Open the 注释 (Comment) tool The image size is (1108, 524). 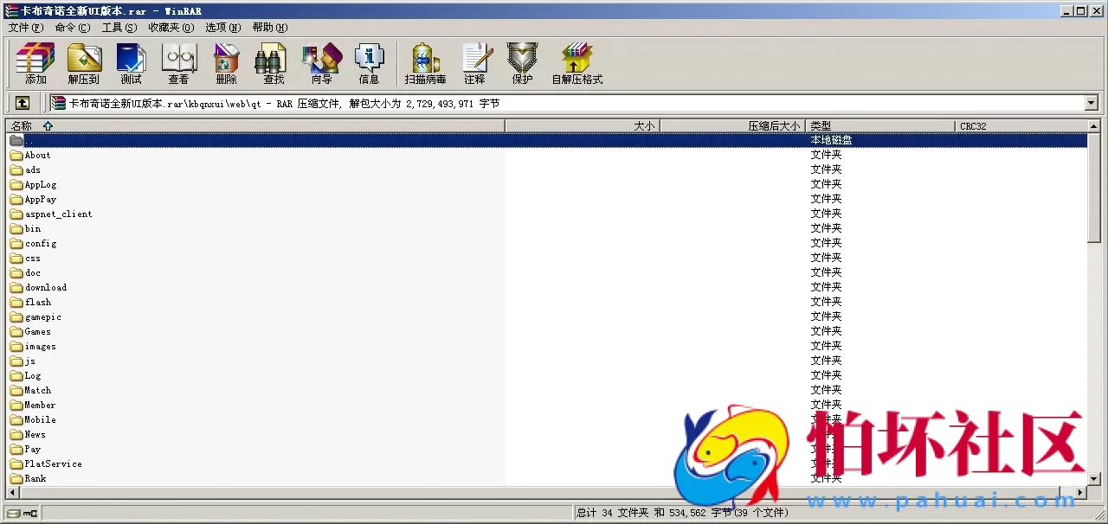tap(474, 64)
